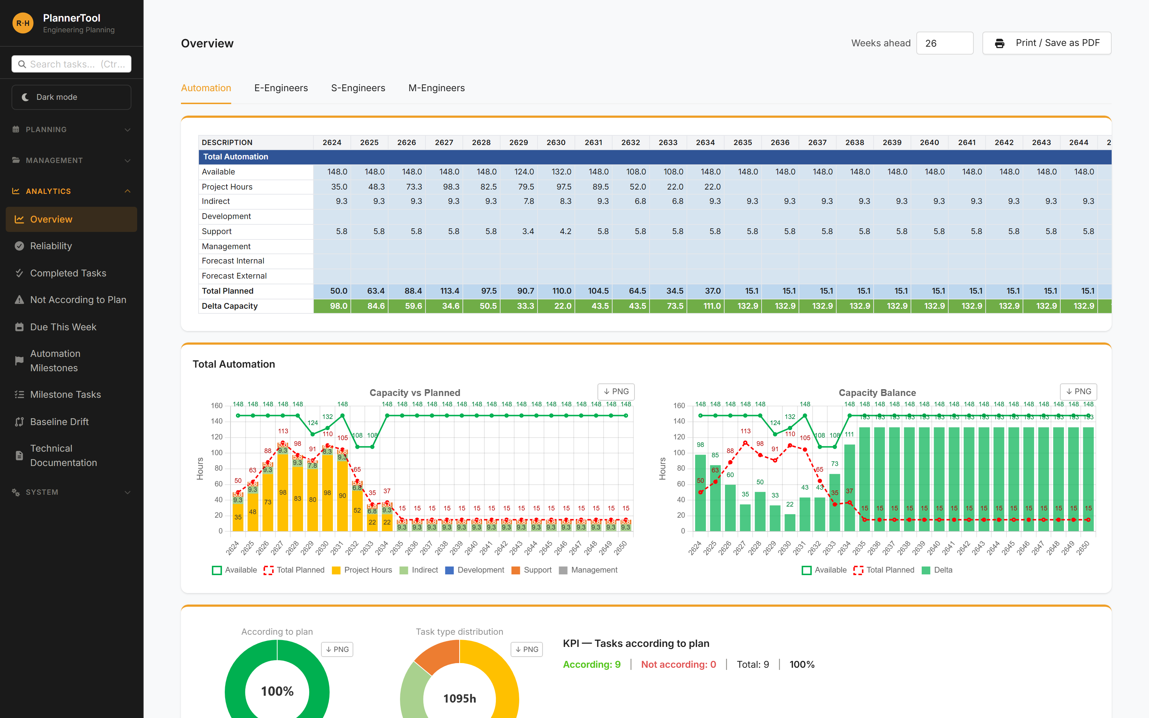Click the Management folder icon

(x=16, y=160)
